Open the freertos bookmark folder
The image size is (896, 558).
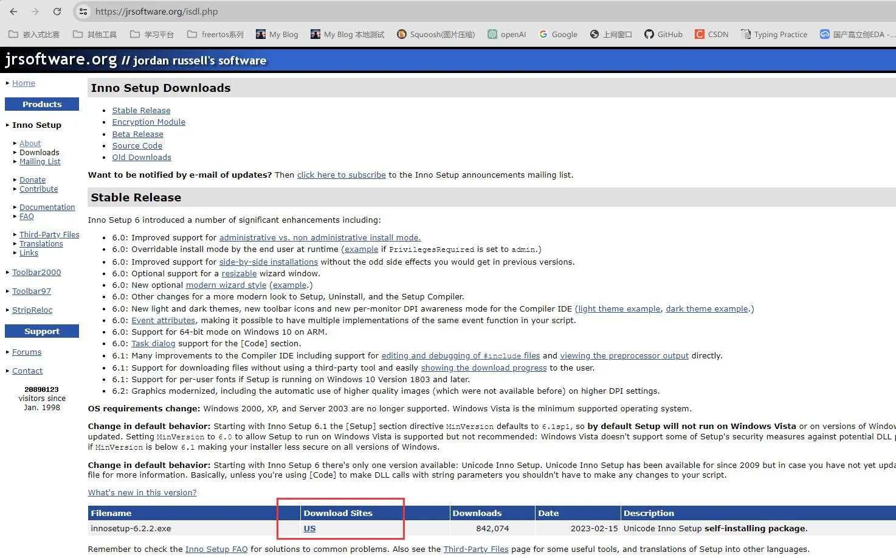click(215, 35)
